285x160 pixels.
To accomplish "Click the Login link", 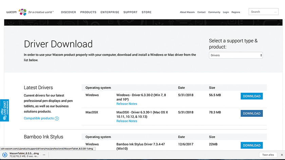I will 226,12.
